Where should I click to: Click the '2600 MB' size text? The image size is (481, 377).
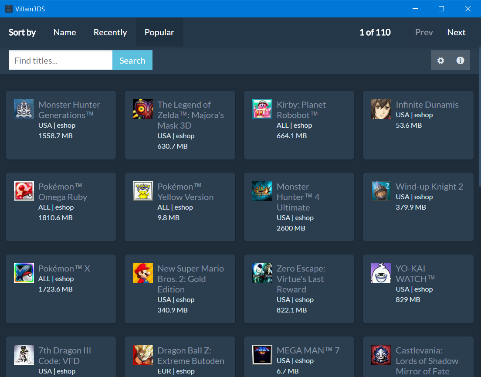[x=291, y=228]
